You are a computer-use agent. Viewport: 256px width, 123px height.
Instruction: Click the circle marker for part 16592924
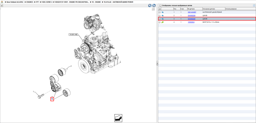point(160,22)
